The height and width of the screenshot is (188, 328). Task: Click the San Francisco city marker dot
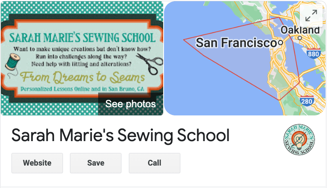280,42
